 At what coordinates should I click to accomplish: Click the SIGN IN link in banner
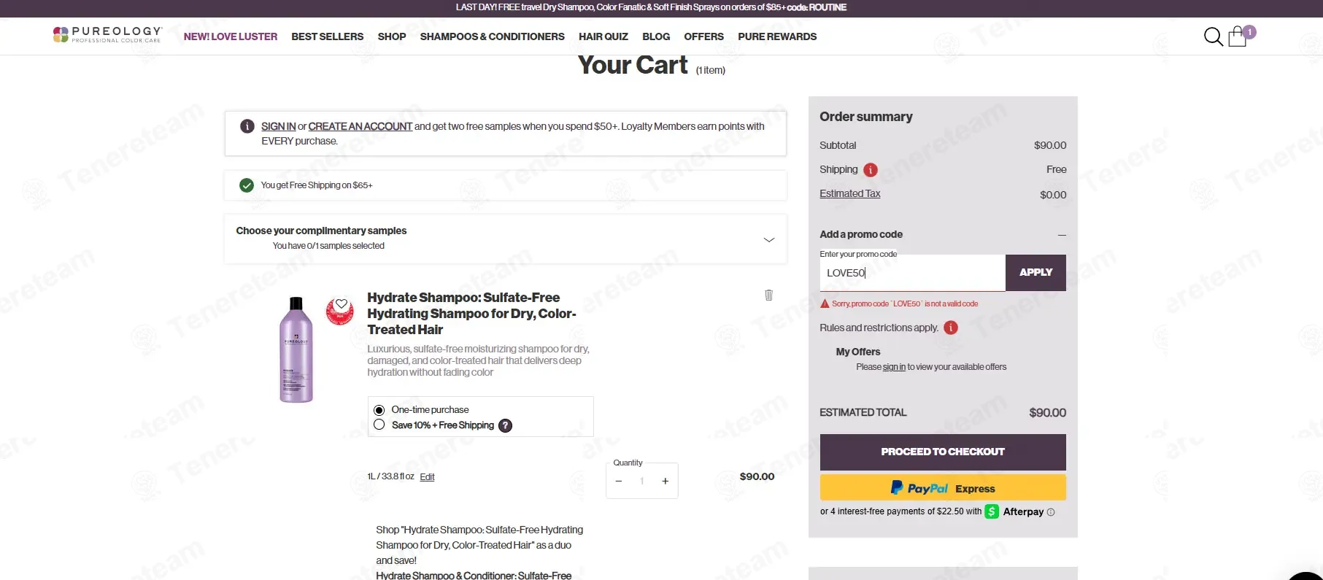click(279, 126)
